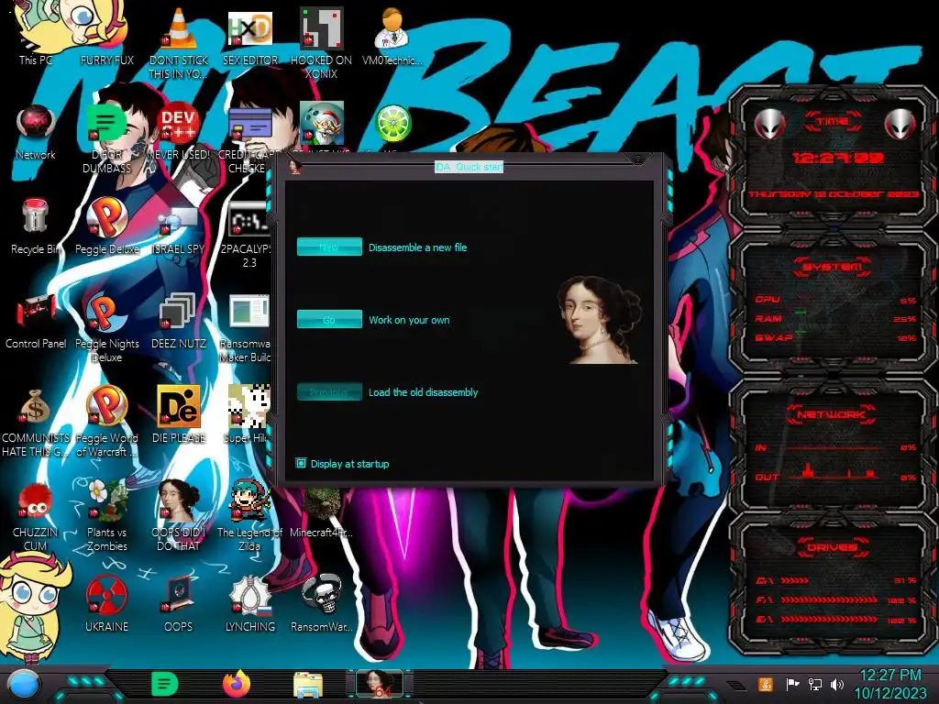This screenshot has width=939, height=704.
Task: Click the NETWORK widget header
Action: pos(832,413)
